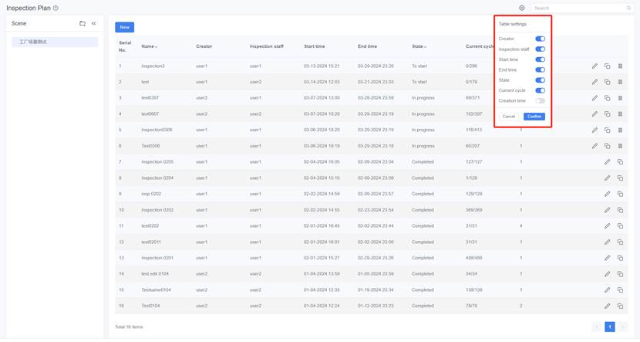Enable the Creation time column toggle
Image resolution: width=640 pixels, height=342 pixels.
click(540, 101)
